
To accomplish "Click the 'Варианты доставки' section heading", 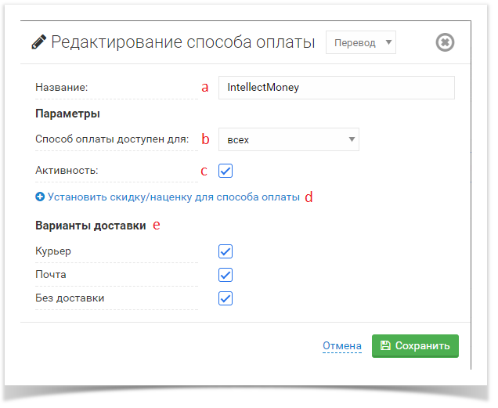I will coord(91,226).
